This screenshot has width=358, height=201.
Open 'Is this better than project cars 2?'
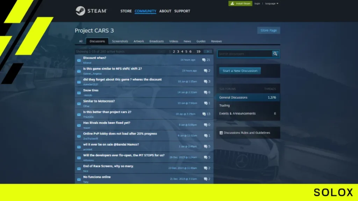coord(107,112)
